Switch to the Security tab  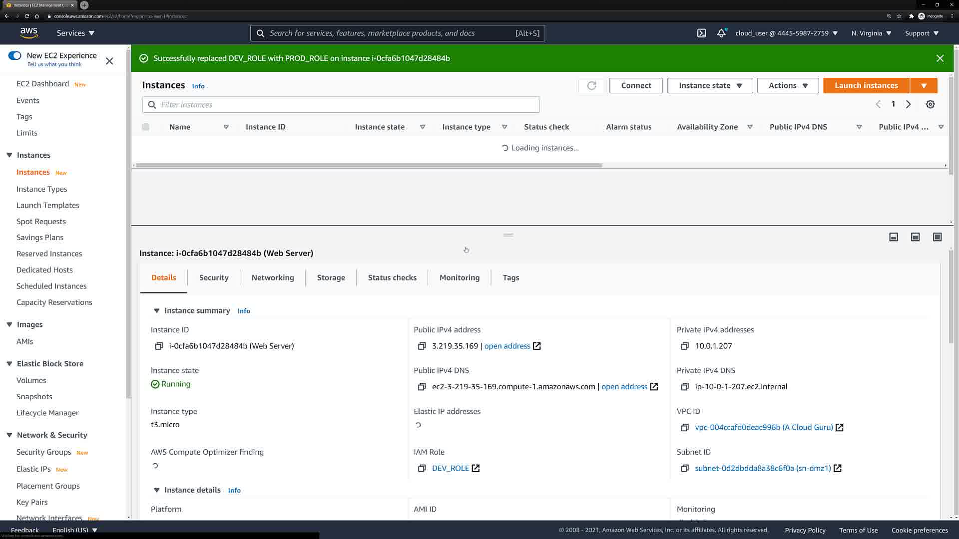pos(213,277)
